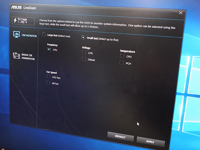Click the lightning bolt voltage icon

(15, 20)
